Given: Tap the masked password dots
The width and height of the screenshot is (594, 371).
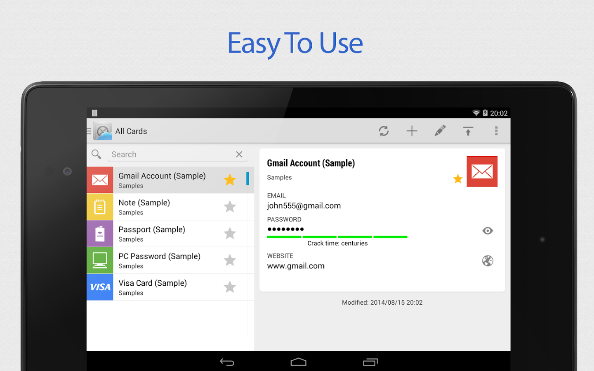Looking at the screenshot, I should (x=285, y=229).
